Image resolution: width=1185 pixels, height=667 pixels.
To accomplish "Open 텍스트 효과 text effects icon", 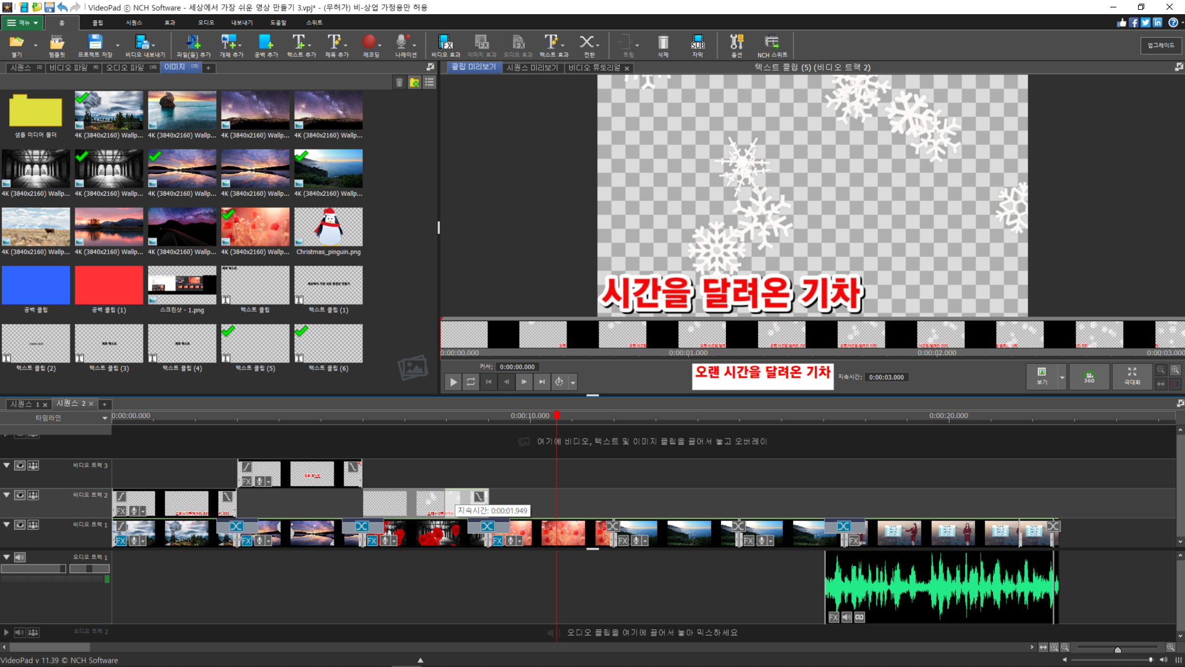I will 553,46.
